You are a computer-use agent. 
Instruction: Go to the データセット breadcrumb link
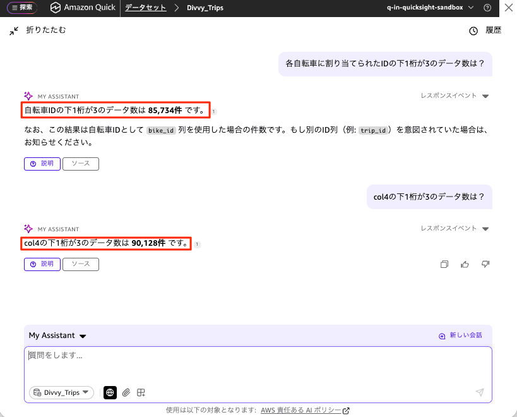(x=145, y=8)
